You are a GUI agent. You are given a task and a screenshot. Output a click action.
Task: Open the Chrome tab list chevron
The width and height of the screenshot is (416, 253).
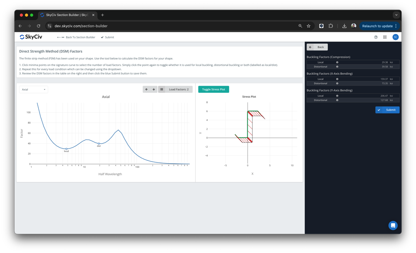396,15
